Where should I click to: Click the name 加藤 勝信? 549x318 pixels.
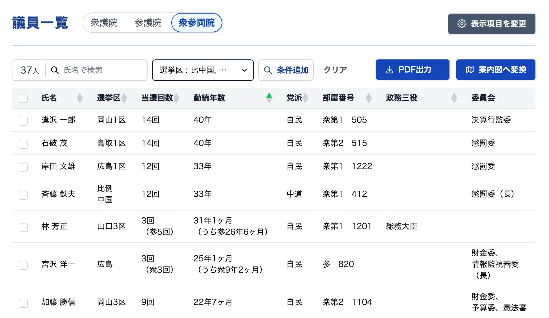(58, 302)
